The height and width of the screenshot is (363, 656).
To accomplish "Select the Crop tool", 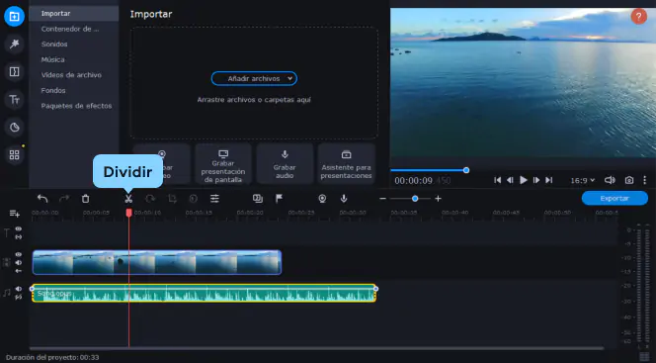I will (x=172, y=199).
